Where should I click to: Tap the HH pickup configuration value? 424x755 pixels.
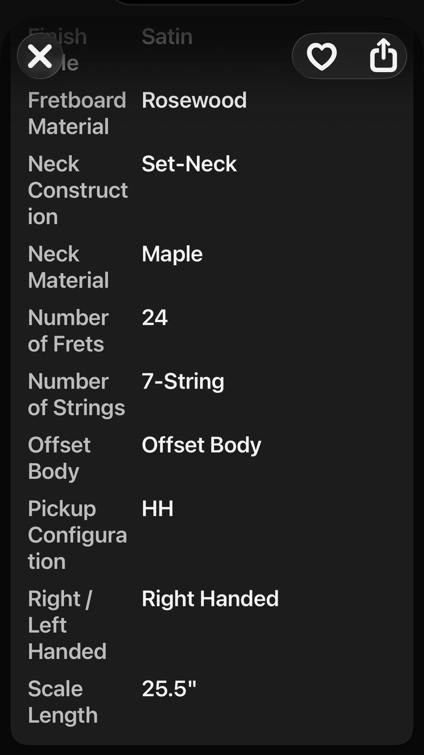[x=157, y=509]
